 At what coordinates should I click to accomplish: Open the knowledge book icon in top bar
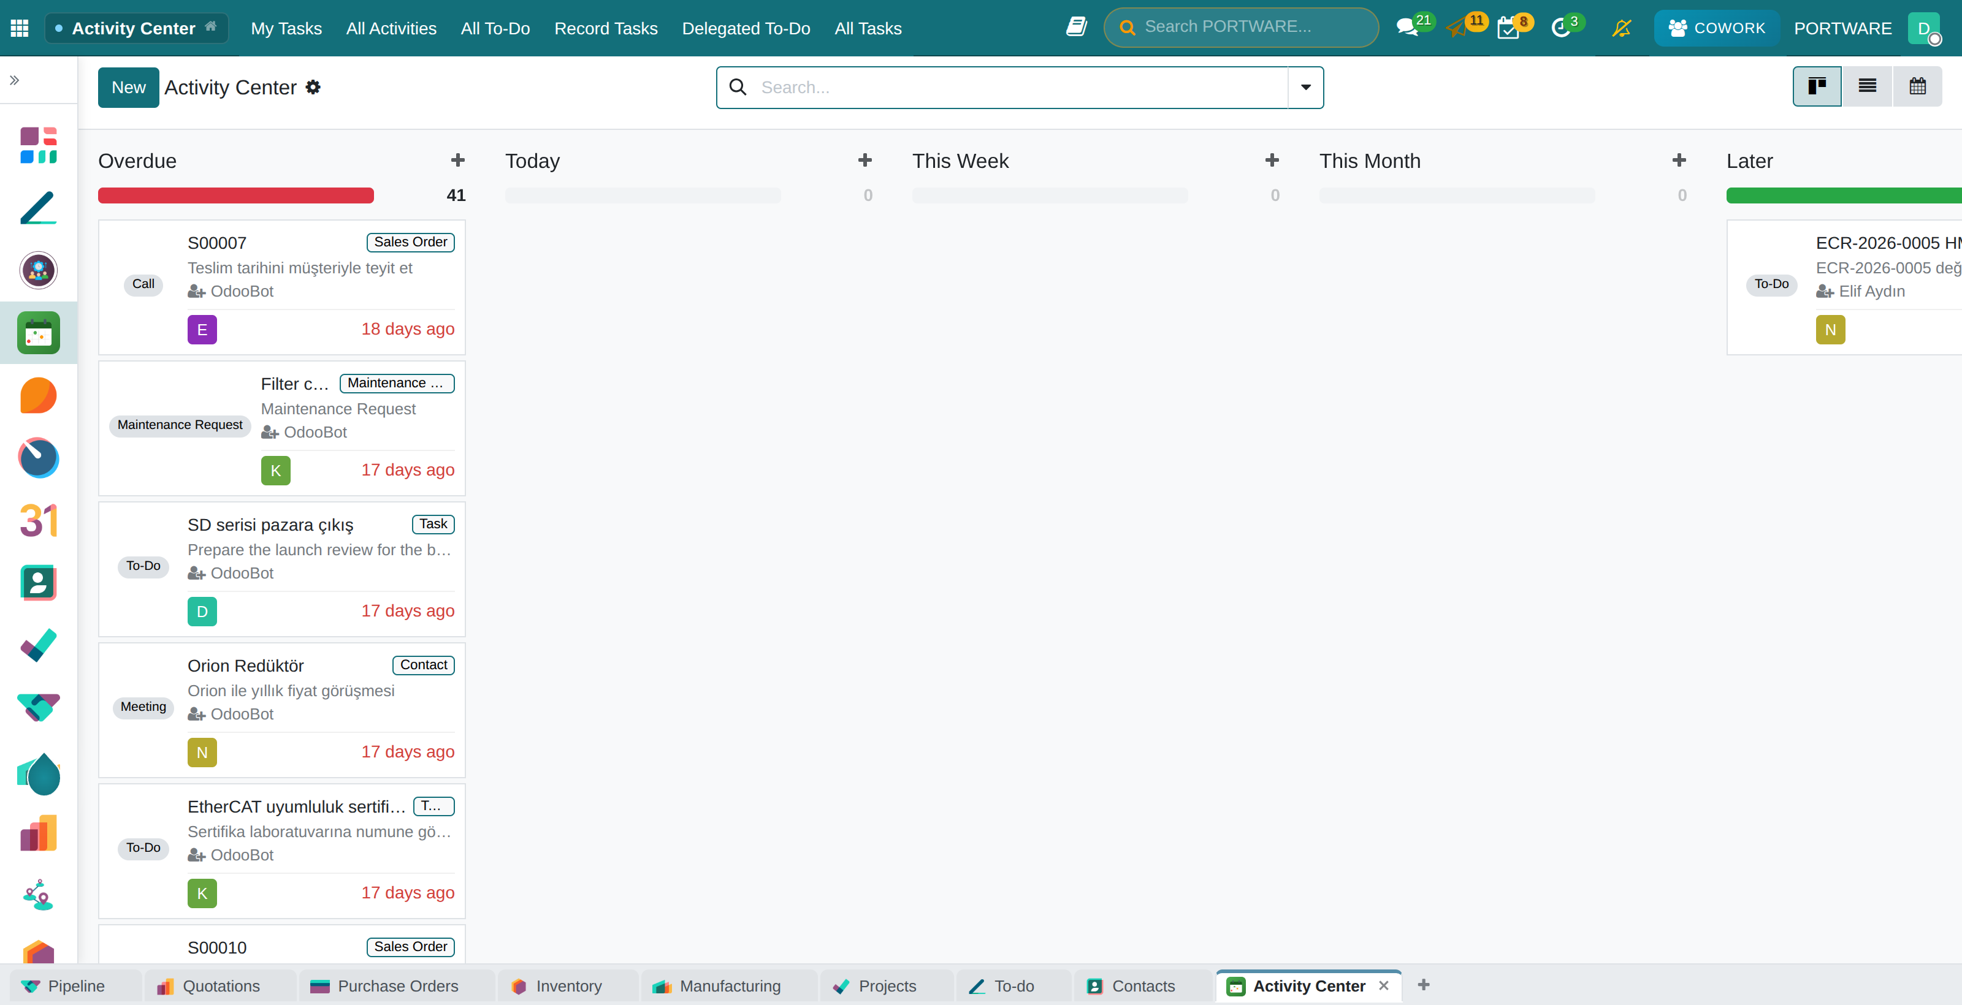click(x=1076, y=28)
